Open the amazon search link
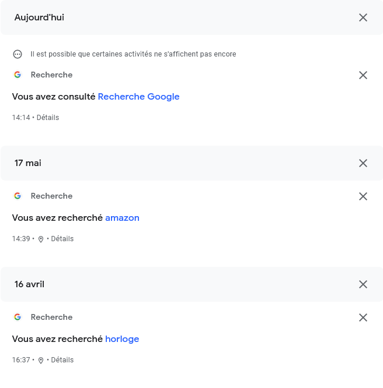Viewport: 383px width, 388px height. click(122, 218)
